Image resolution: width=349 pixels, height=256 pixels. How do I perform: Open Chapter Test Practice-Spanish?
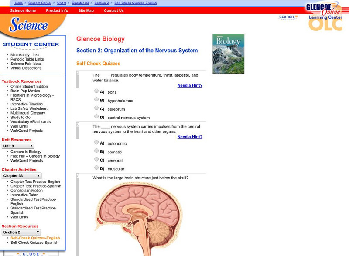36,186
